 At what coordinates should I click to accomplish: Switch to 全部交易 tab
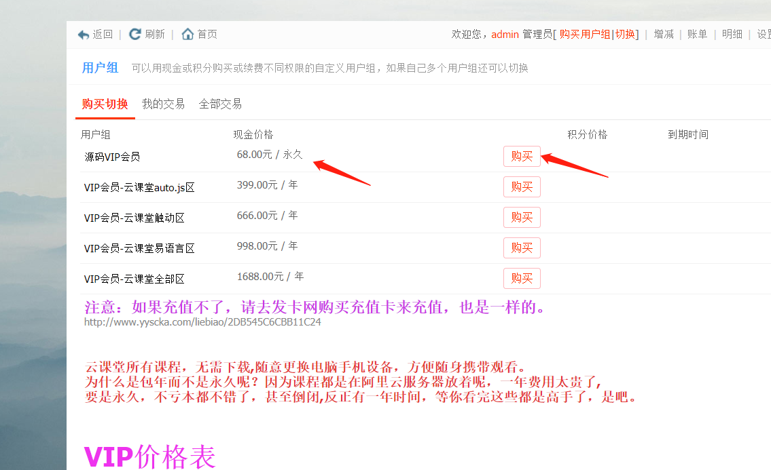220,104
